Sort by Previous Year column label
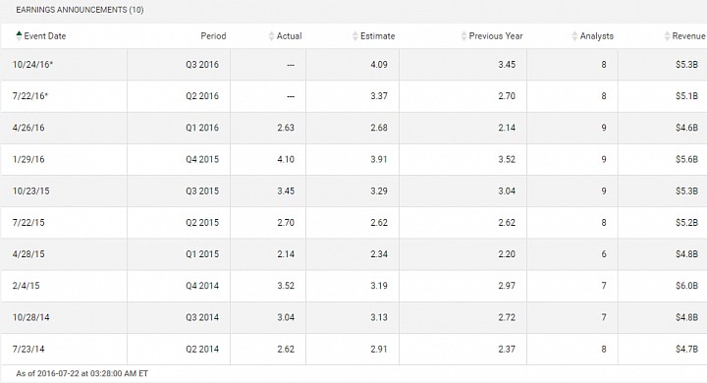707x383 pixels. 496,36
